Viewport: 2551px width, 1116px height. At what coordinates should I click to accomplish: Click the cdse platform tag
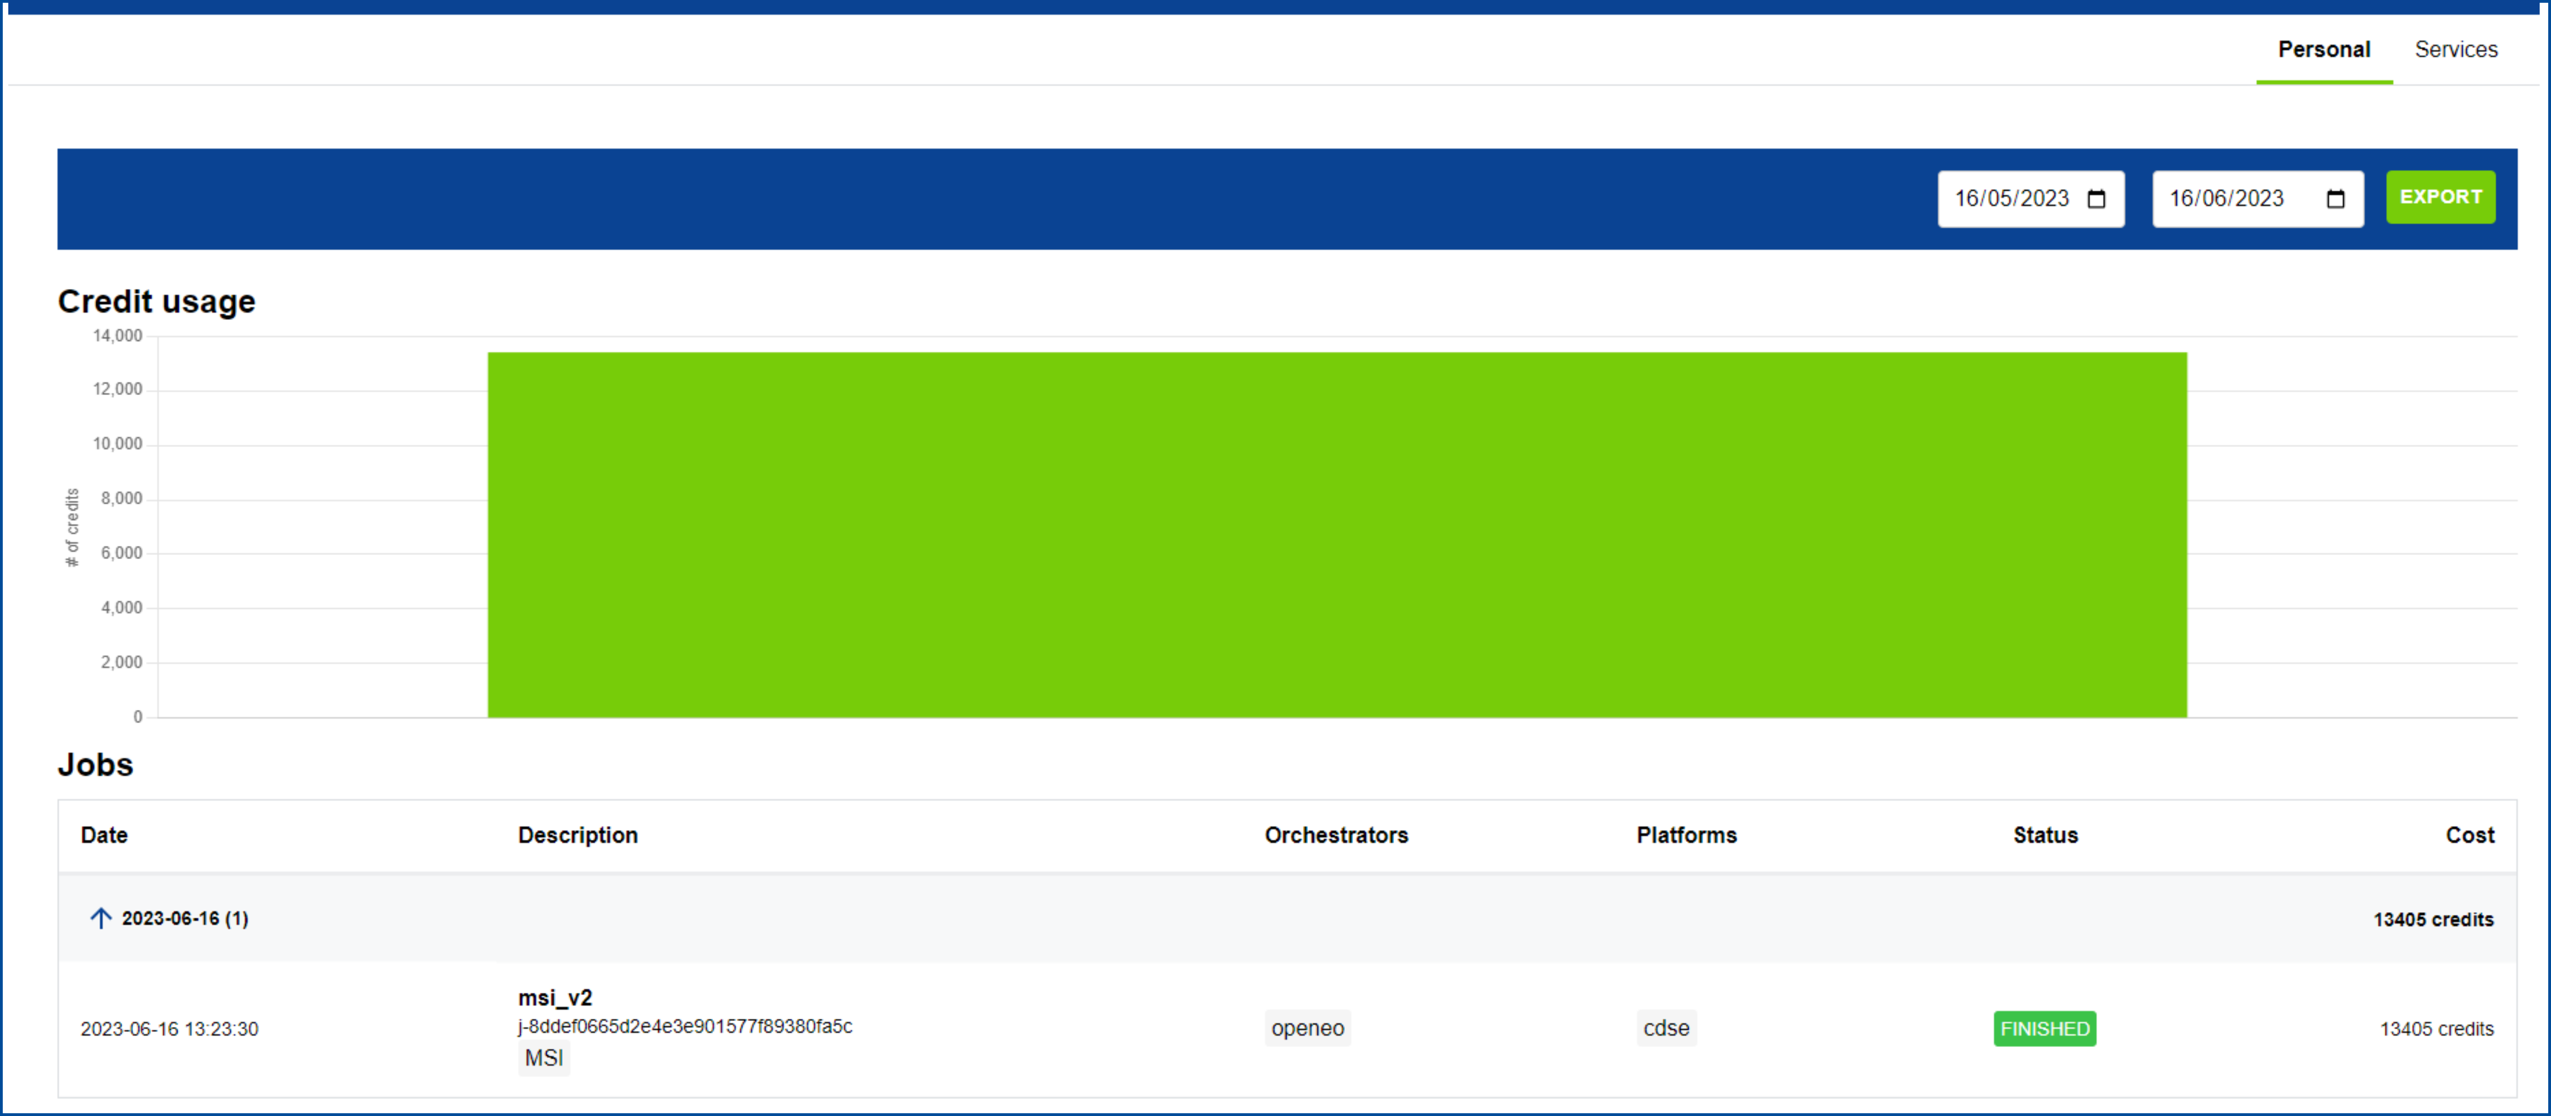[x=1665, y=1028]
